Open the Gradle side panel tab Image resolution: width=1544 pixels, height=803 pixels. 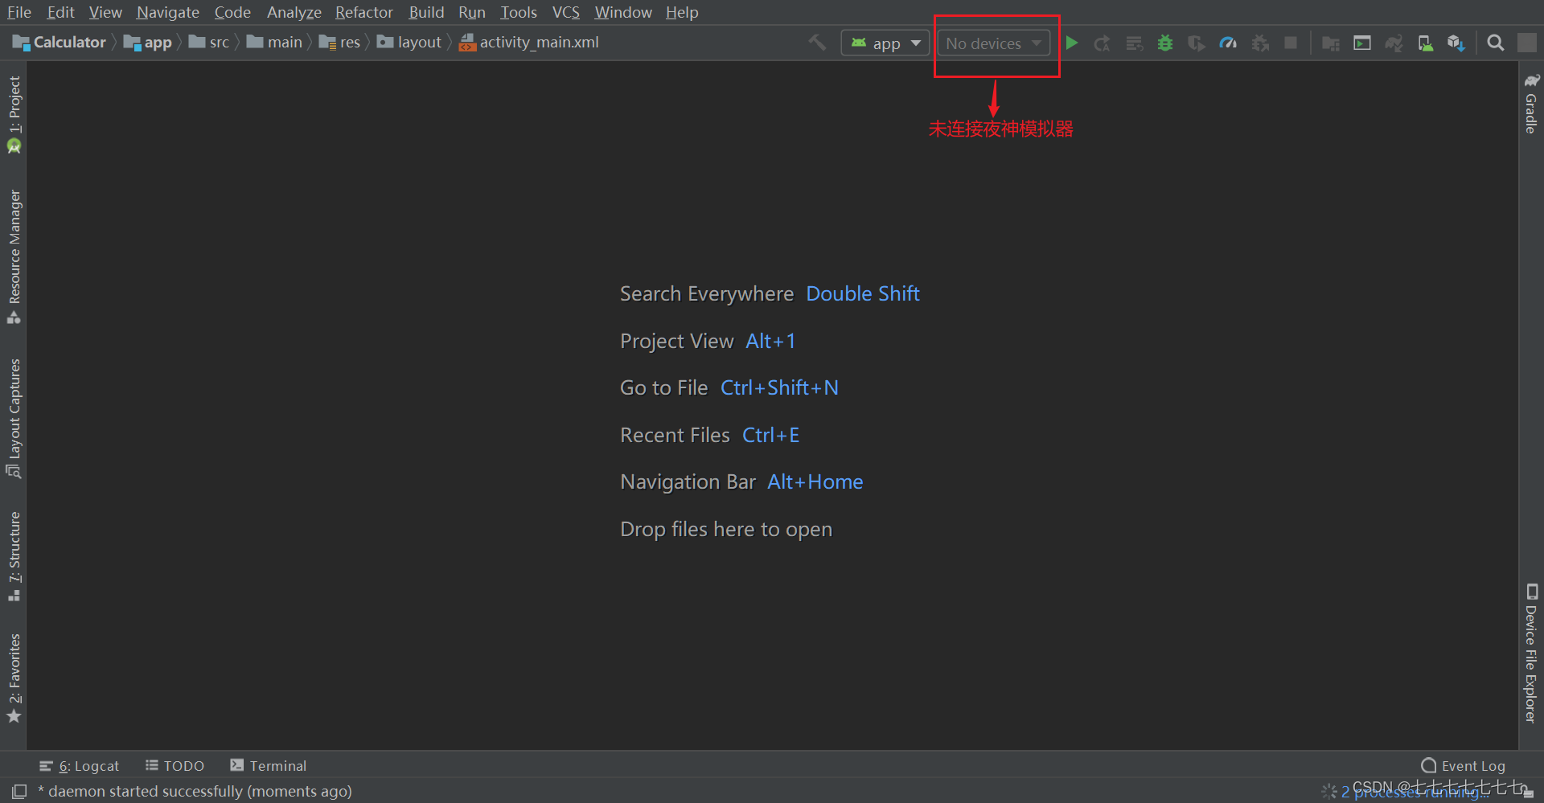point(1531,103)
